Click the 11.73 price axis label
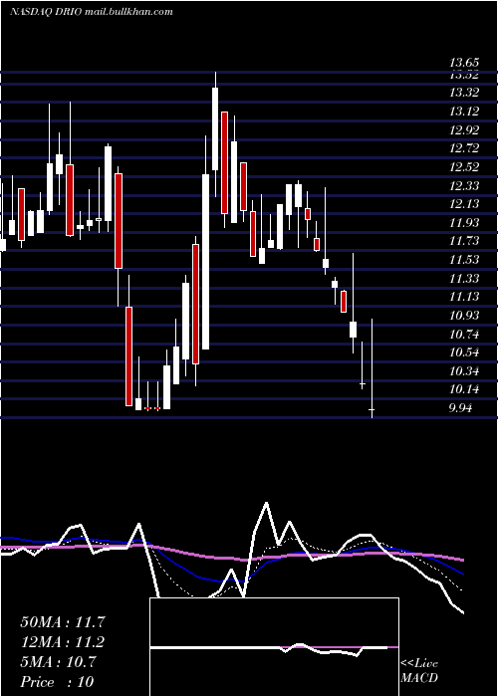Image resolution: width=498 pixels, height=697 pixels. 464,241
